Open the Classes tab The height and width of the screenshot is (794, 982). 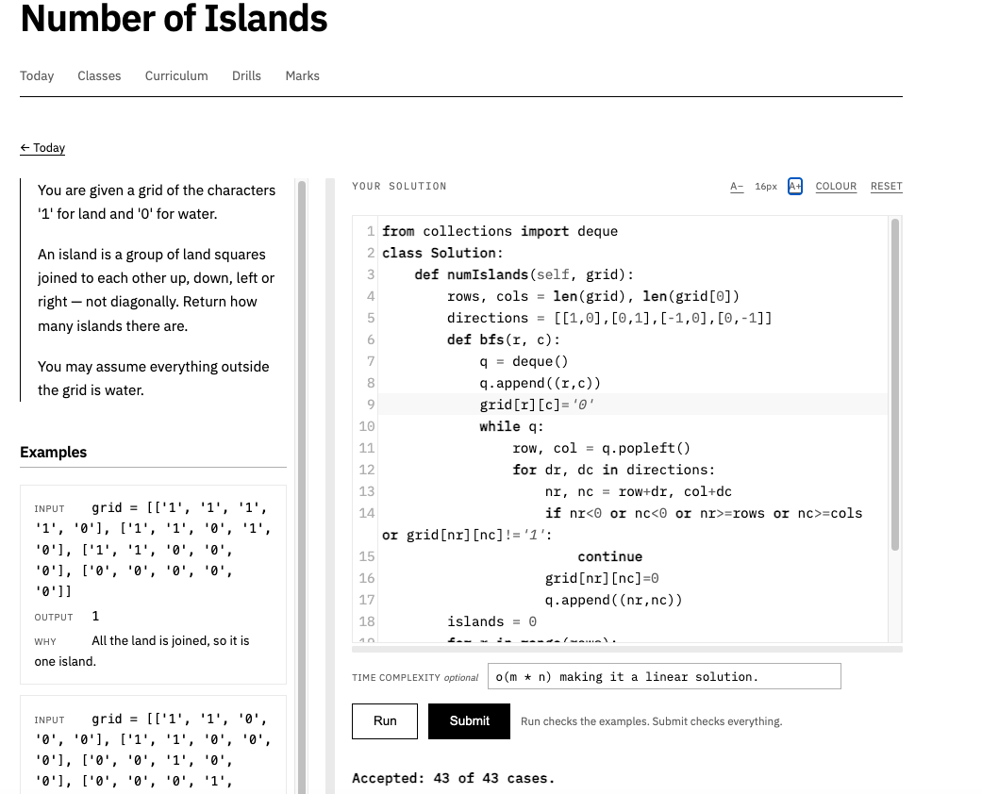99,75
